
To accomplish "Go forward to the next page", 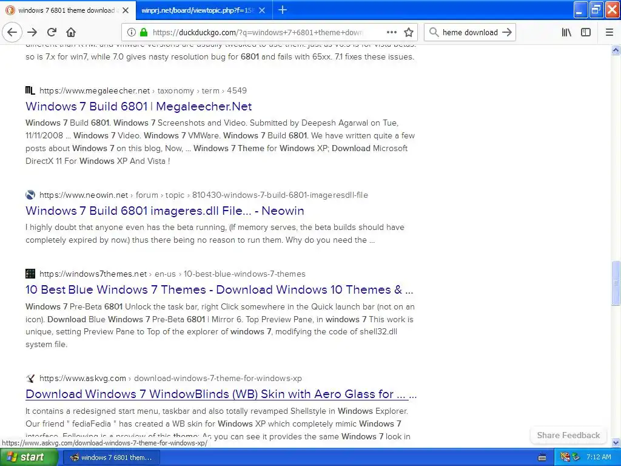I will tap(32, 32).
